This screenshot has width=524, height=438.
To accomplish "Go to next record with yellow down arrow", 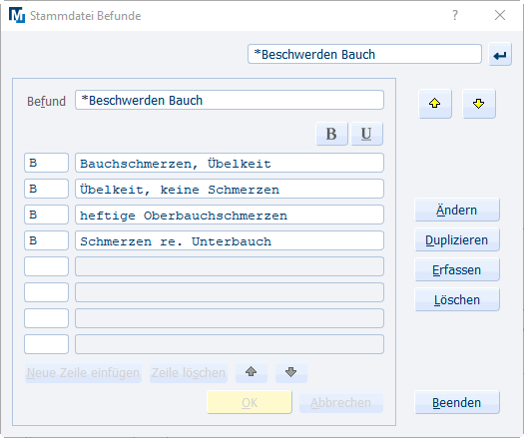I will click(478, 104).
